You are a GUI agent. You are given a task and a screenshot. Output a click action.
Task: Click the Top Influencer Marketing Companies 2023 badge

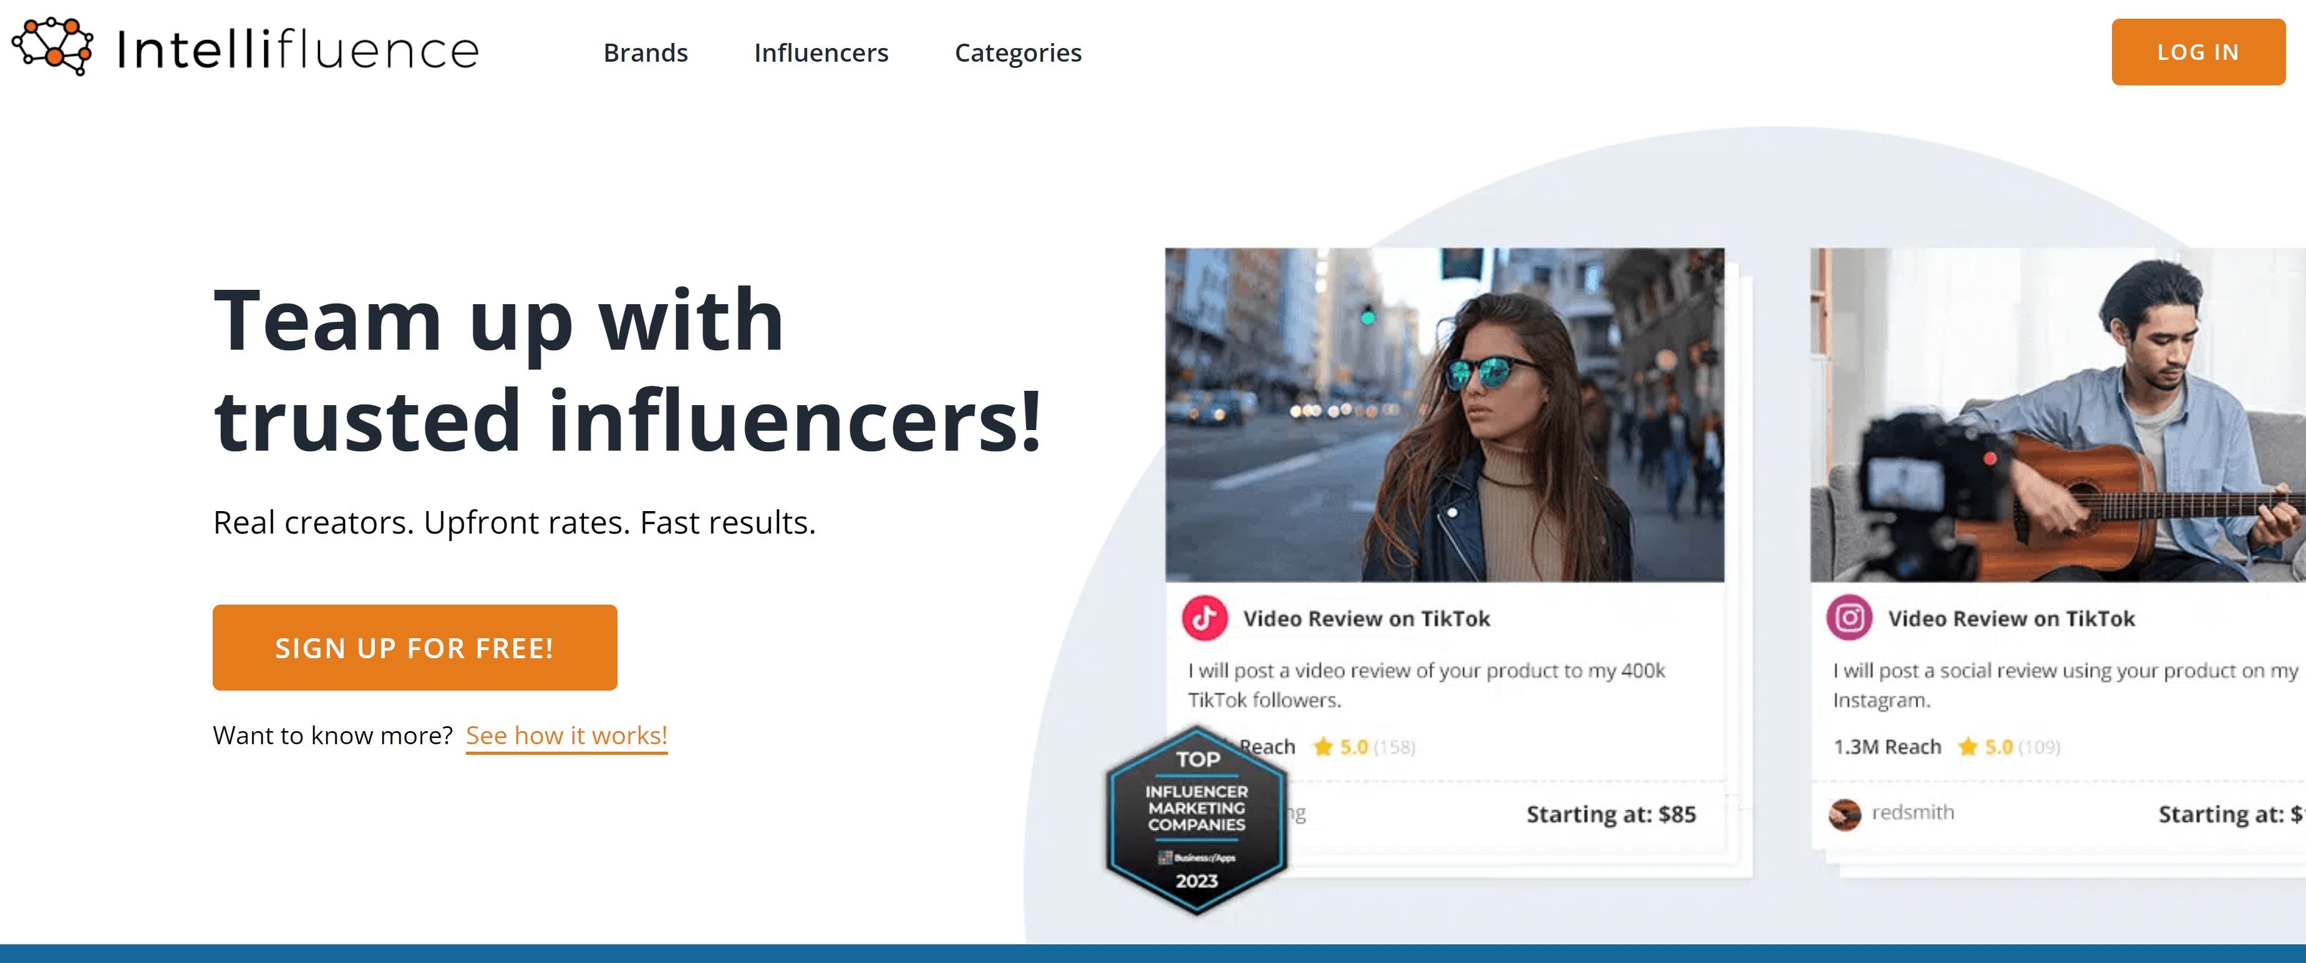(1196, 819)
